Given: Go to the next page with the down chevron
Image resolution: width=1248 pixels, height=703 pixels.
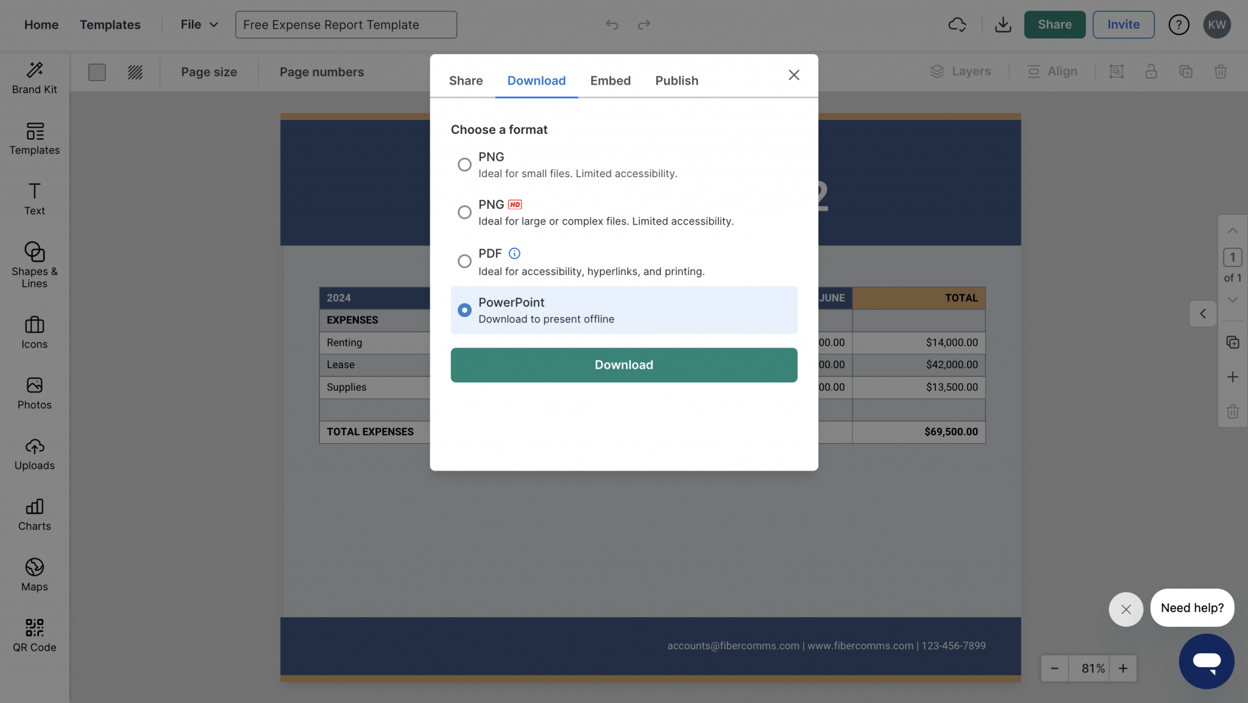Looking at the screenshot, I should pyautogui.click(x=1233, y=299).
